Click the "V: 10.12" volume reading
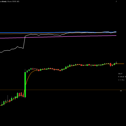Screen dimensions: 126x126 point(121,77)
